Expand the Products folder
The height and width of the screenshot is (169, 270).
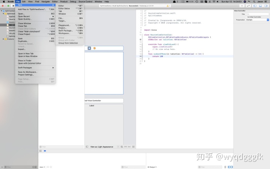[x=3, y=39]
